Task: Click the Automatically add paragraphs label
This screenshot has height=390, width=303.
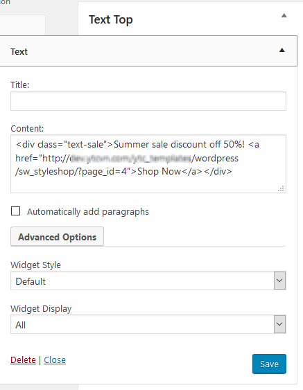Action: pos(88,212)
